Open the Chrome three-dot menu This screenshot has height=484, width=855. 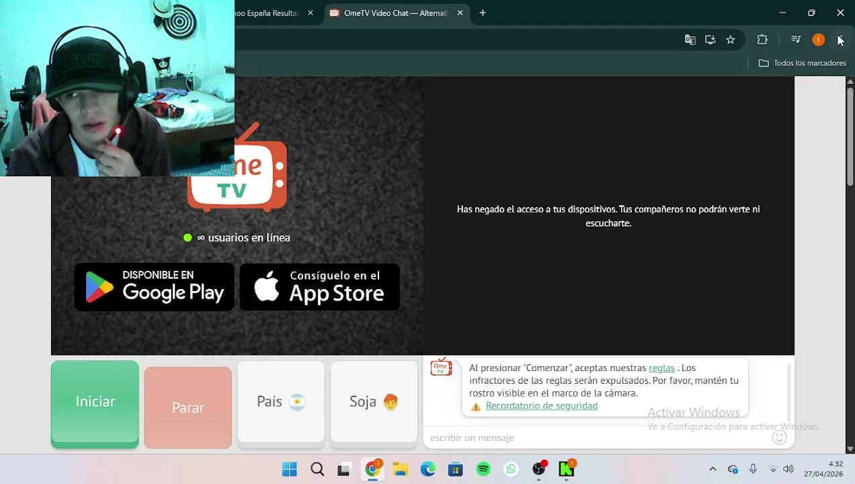[x=840, y=40]
